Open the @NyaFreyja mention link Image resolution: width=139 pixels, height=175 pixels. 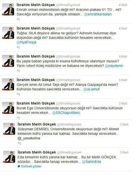click(x=26, y=42)
